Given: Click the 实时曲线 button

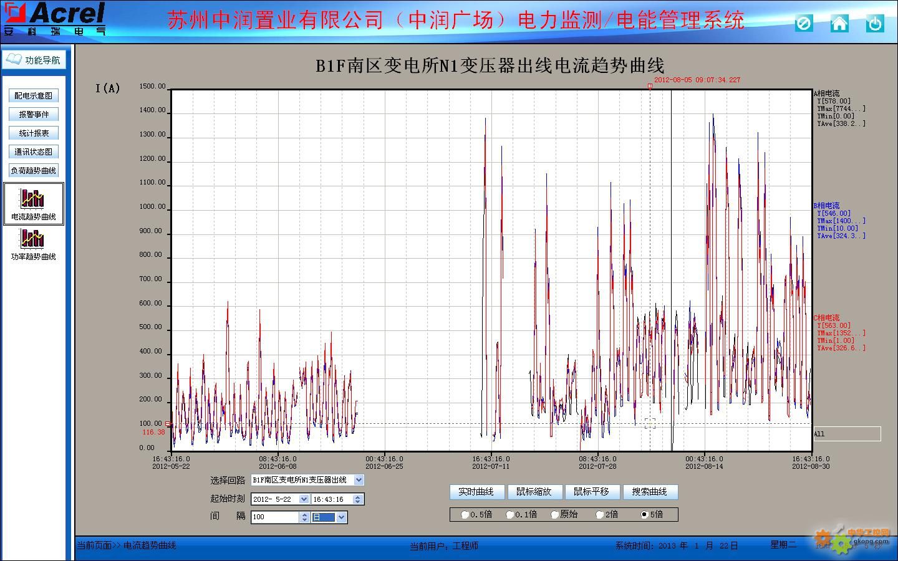Looking at the screenshot, I should tap(476, 492).
